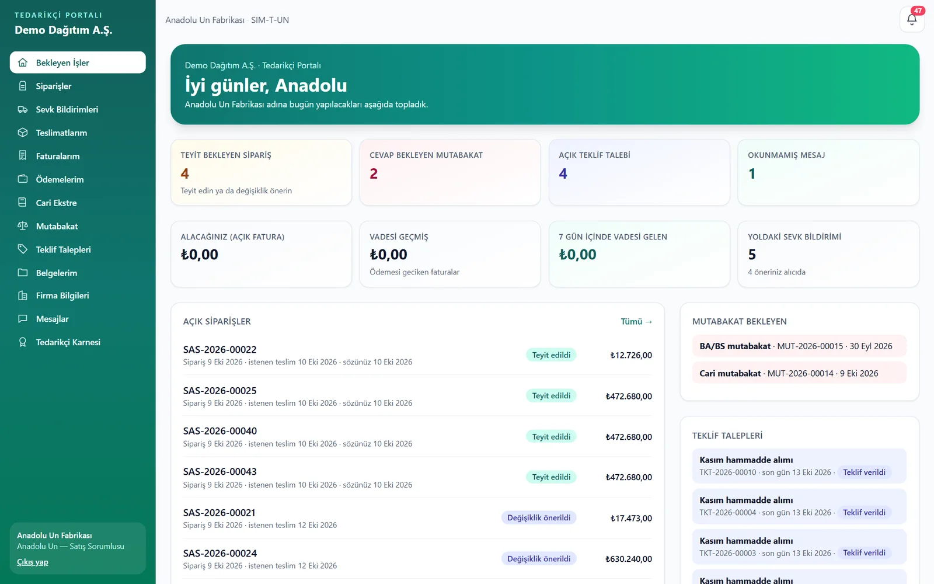Click the Mesajlar chat icon

23,319
